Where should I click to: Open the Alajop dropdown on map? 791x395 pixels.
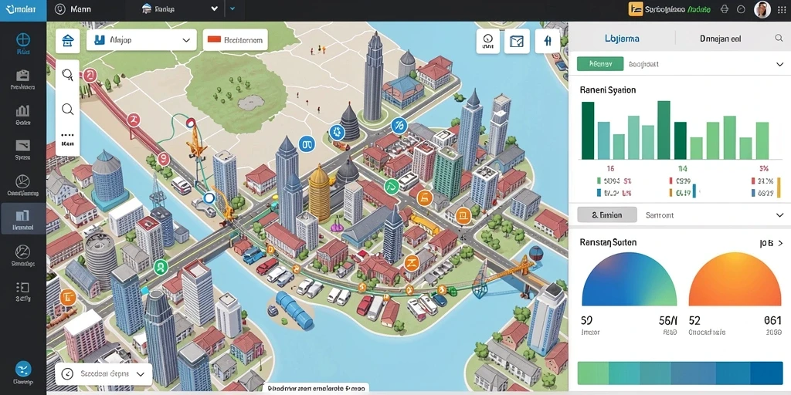pos(141,40)
